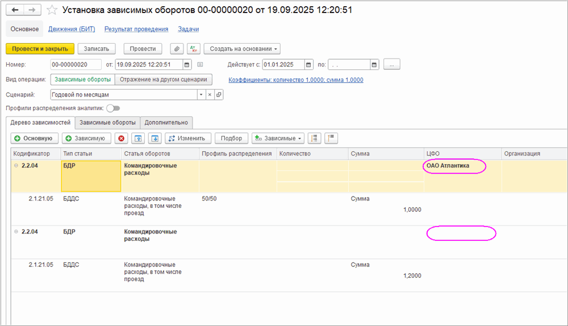Click the Номер input field

click(76, 64)
